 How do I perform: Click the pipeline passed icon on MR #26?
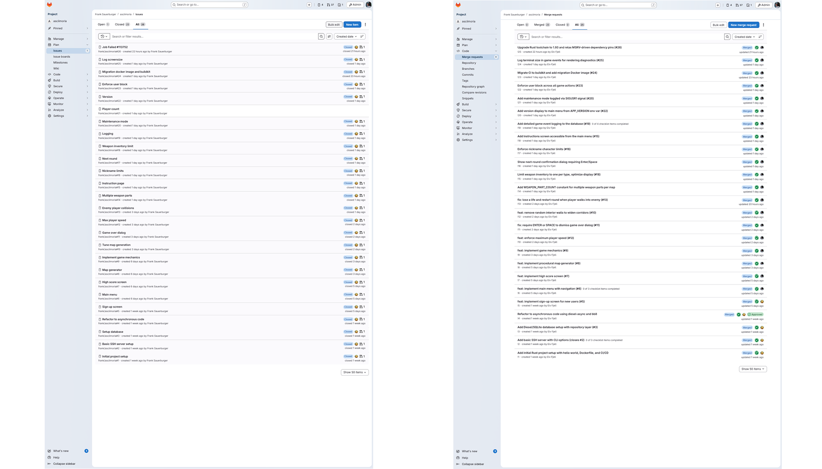click(756, 48)
